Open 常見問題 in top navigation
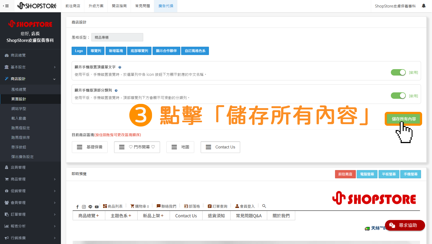The width and height of the screenshot is (432, 244). [143, 6]
